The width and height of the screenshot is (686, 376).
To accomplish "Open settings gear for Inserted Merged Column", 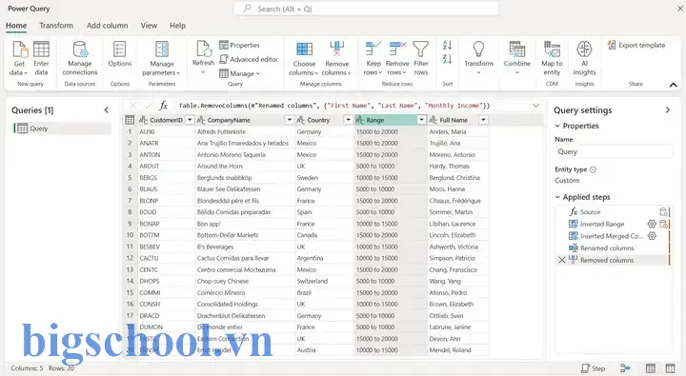I will click(652, 236).
